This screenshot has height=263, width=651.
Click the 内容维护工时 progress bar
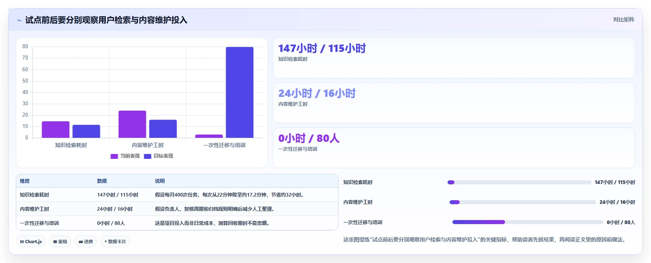click(523, 202)
